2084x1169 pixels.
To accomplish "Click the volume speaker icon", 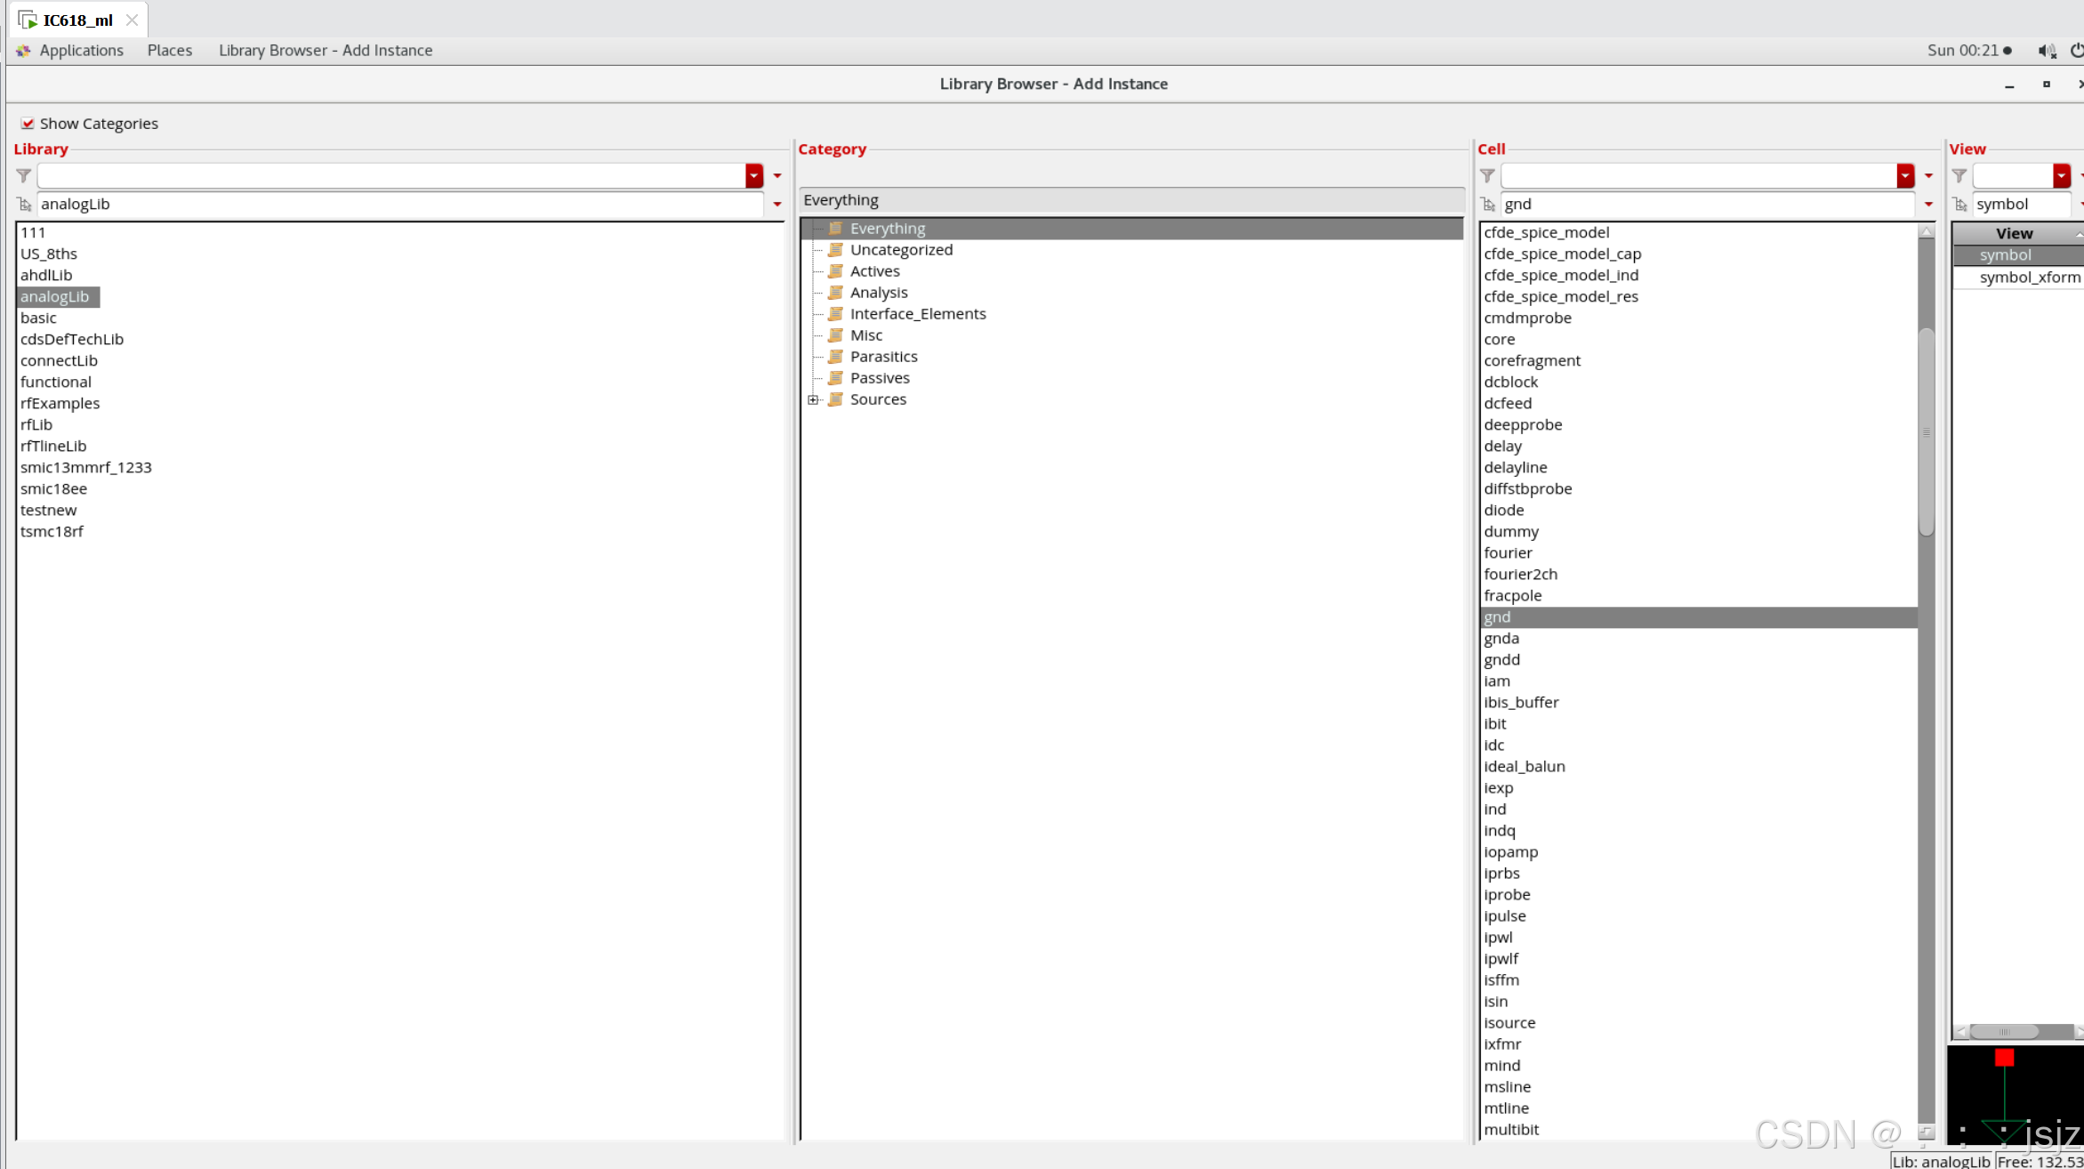I will pos(2046,51).
